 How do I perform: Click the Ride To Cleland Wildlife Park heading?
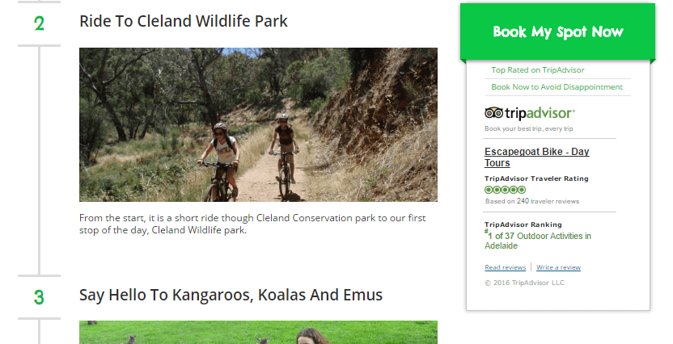tap(184, 21)
